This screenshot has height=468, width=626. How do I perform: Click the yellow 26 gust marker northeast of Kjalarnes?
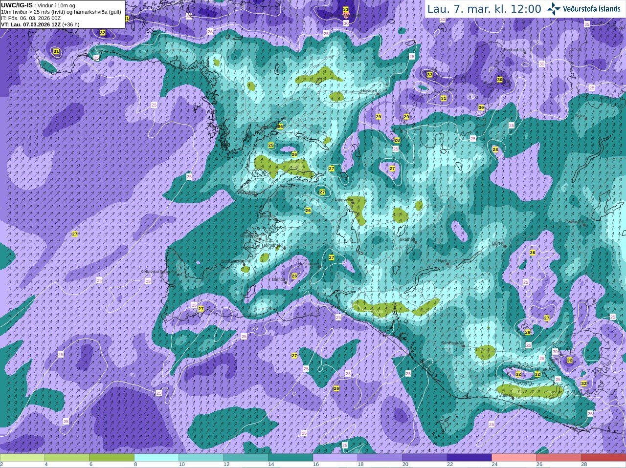[308, 211]
